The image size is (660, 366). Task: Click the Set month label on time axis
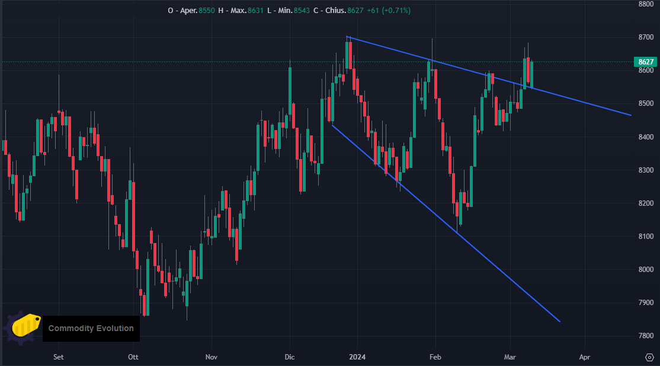59,357
